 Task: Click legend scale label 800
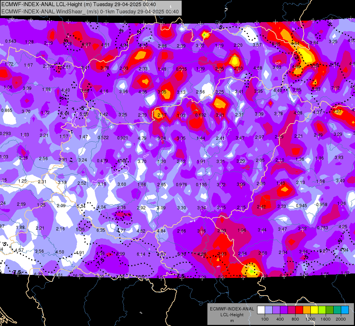point(295,319)
